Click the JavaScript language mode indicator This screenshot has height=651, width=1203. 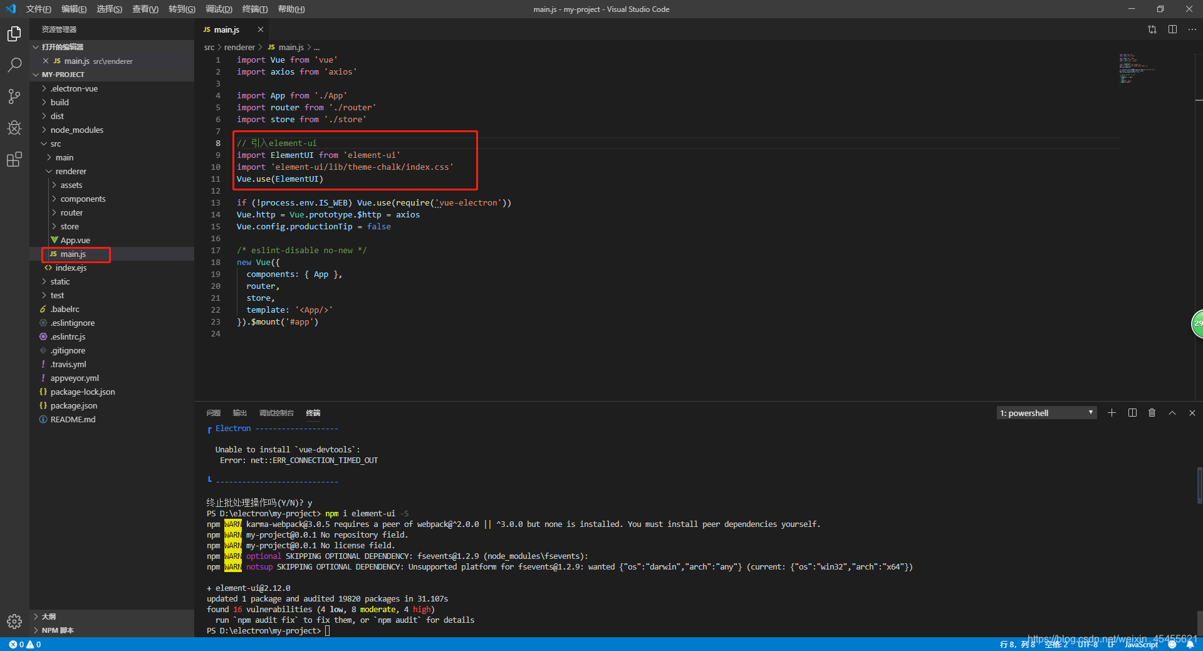(1142, 644)
